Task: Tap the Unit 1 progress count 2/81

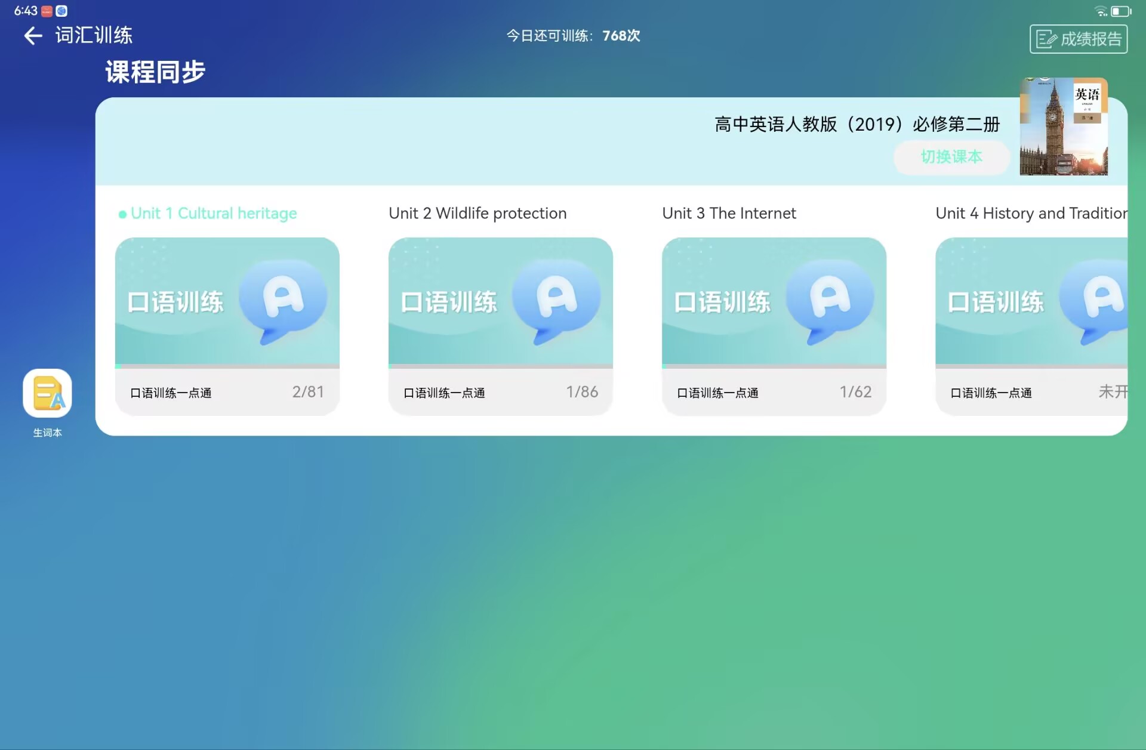Action: (308, 392)
